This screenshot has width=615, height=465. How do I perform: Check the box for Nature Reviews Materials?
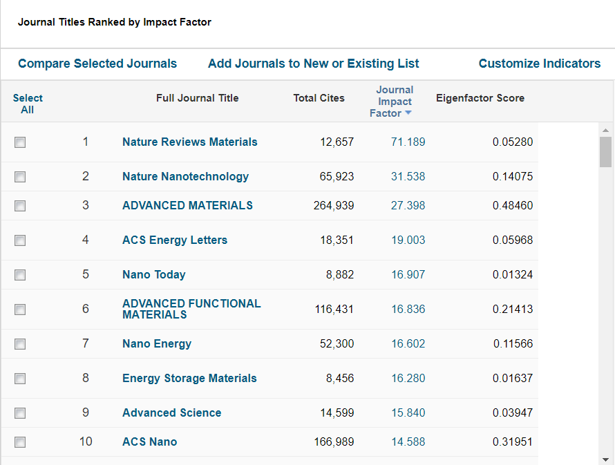coord(20,142)
